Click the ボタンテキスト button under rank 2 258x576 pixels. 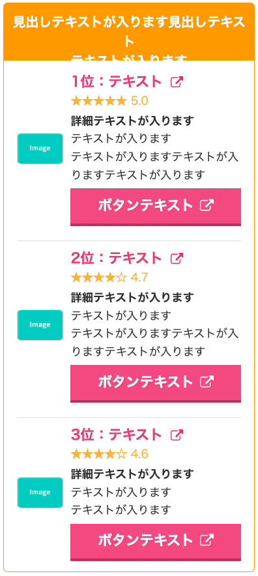(x=156, y=383)
